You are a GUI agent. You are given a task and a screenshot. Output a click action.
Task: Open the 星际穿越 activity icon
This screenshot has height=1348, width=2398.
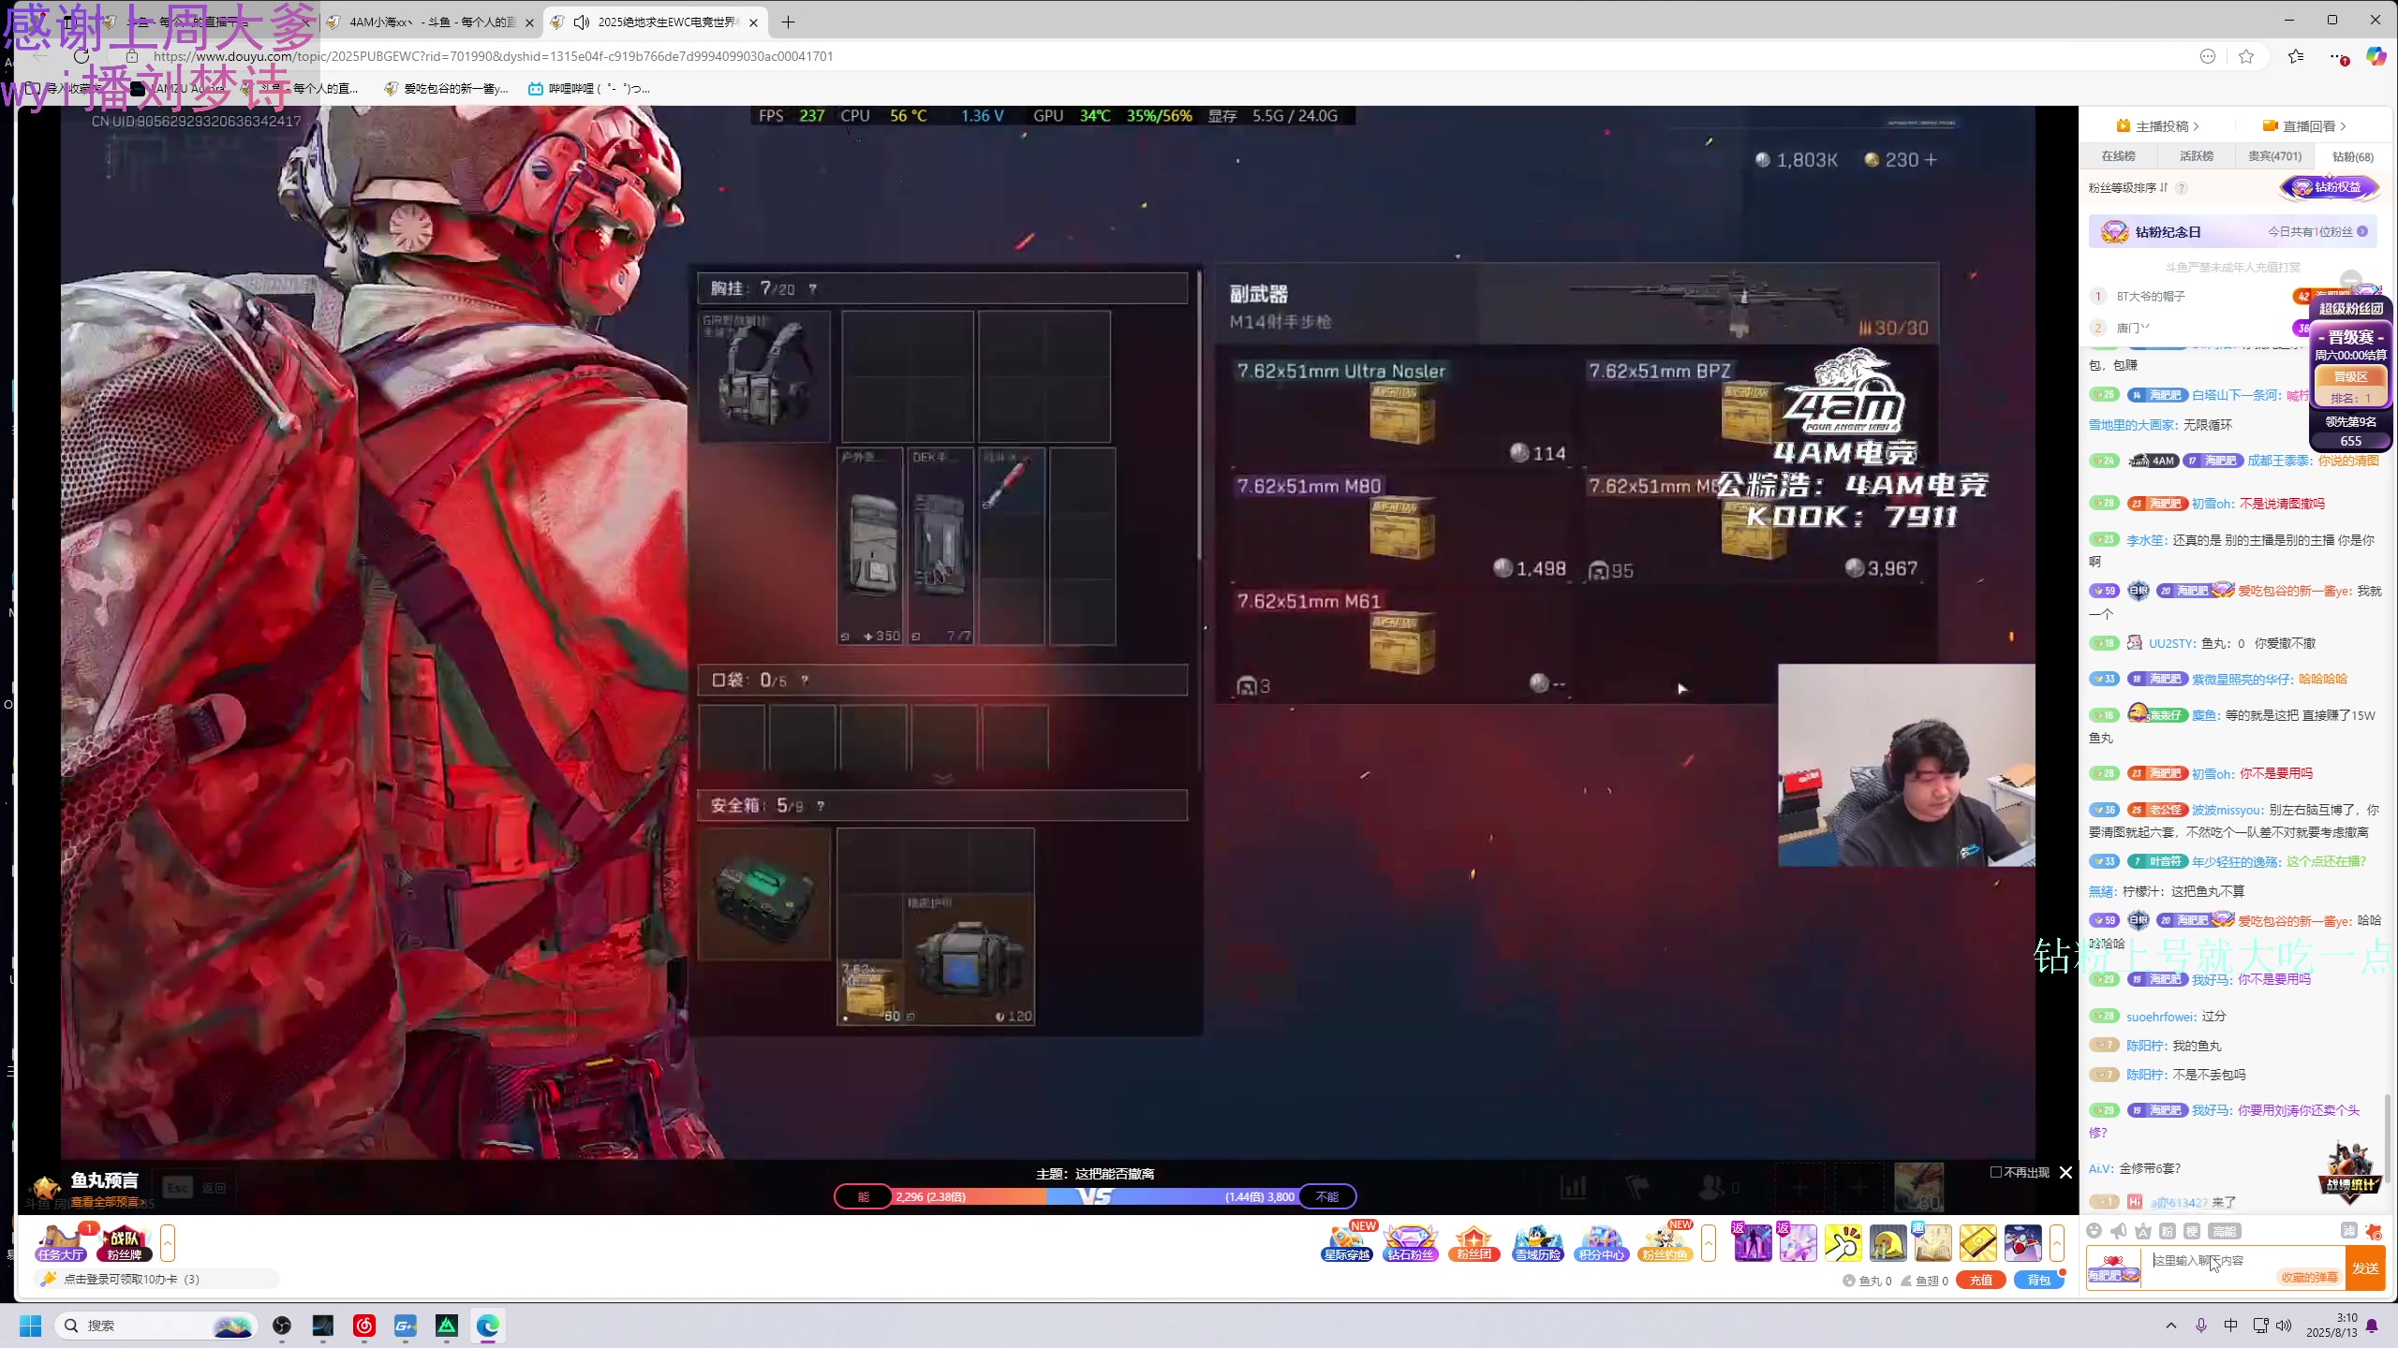point(1347,1243)
